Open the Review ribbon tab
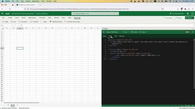The height and width of the screenshot is (109, 195). [56, 18]
